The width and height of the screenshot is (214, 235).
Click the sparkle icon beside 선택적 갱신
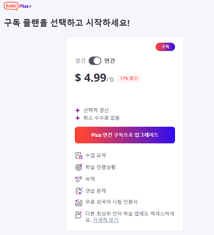78,110
